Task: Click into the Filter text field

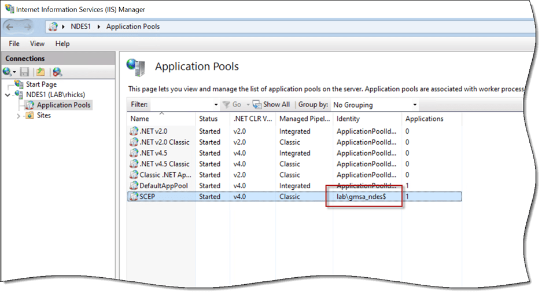Action: click(182, 104)
